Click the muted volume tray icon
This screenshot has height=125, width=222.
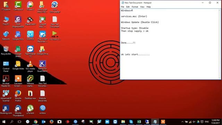(194, 122)
